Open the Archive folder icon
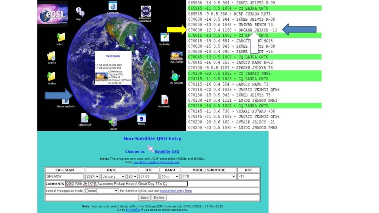The width and height of the screenshot is (379, 213). pos(51,56)
